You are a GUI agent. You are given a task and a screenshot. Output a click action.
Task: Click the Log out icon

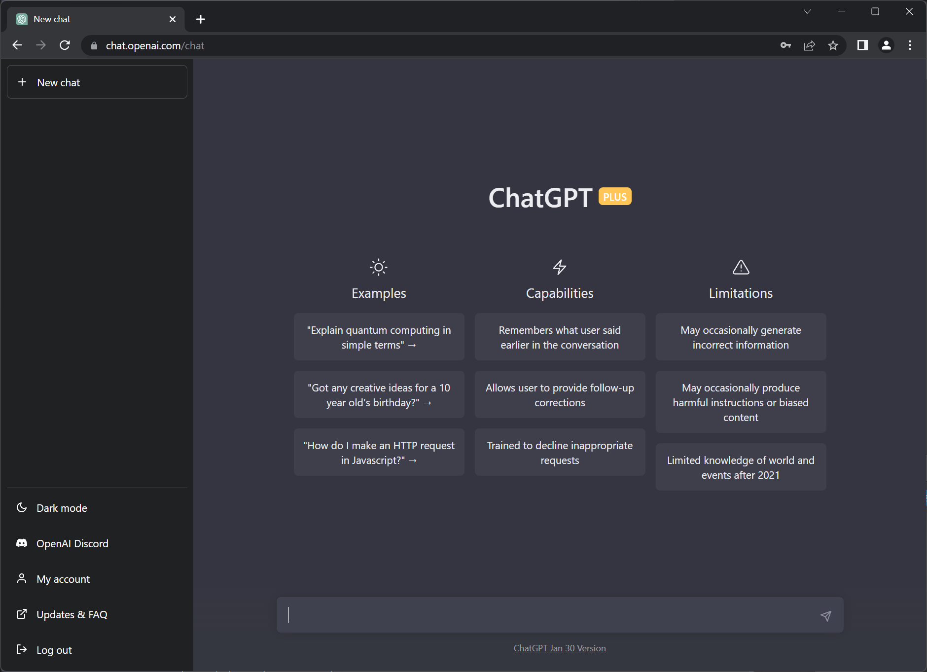(x=22, y=649)
